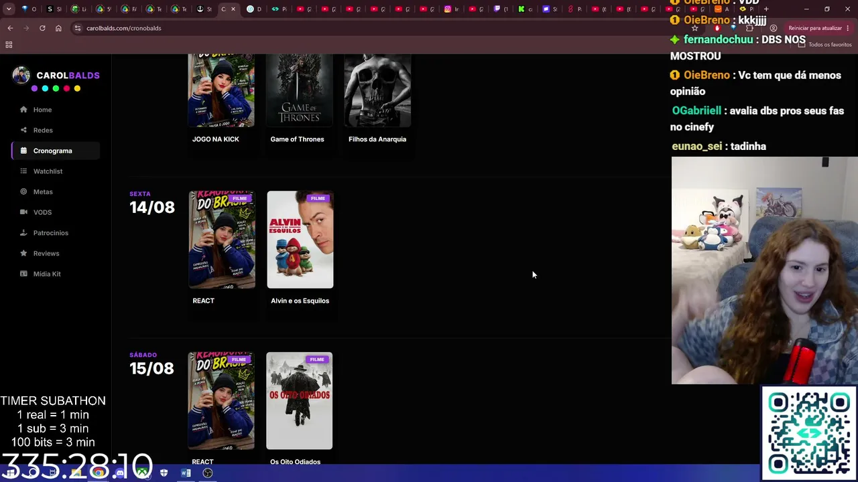Expand the browser tab search dropdown
The image size is (858, 482).
click(9, 9)
